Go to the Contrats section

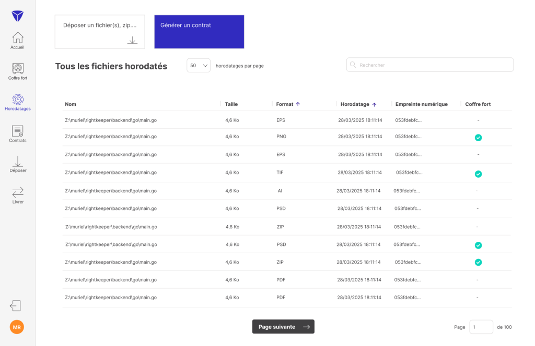(18, 134)
